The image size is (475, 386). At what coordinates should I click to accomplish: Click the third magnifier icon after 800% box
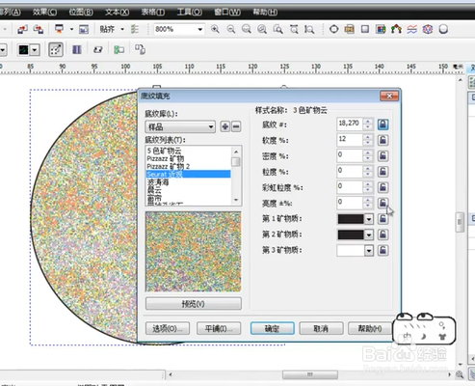(x=247, y=29)
